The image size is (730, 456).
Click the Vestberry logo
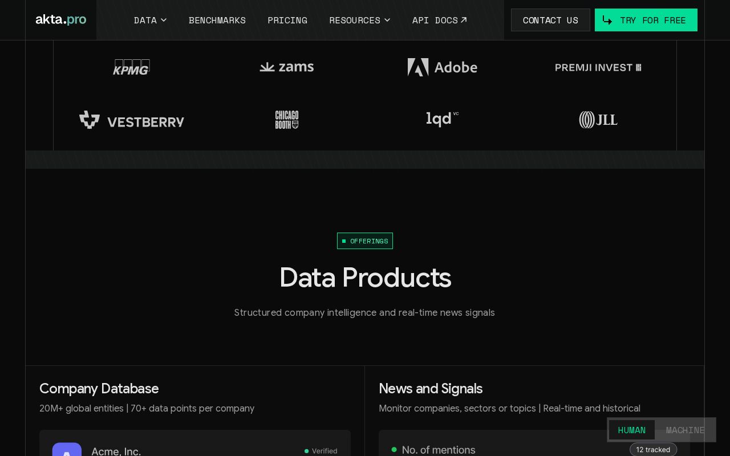(131, 120)
